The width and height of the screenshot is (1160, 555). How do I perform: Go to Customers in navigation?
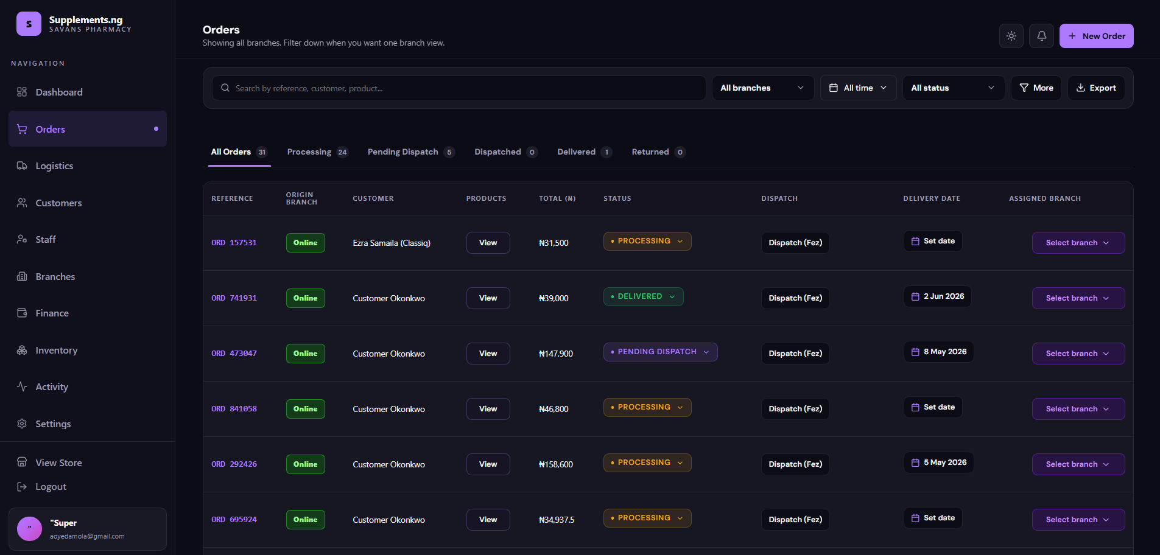point(58,203)
